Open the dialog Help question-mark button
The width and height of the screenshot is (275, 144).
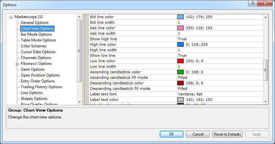253,3
